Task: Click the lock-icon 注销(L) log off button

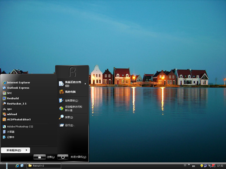Action: coord(39,157)
